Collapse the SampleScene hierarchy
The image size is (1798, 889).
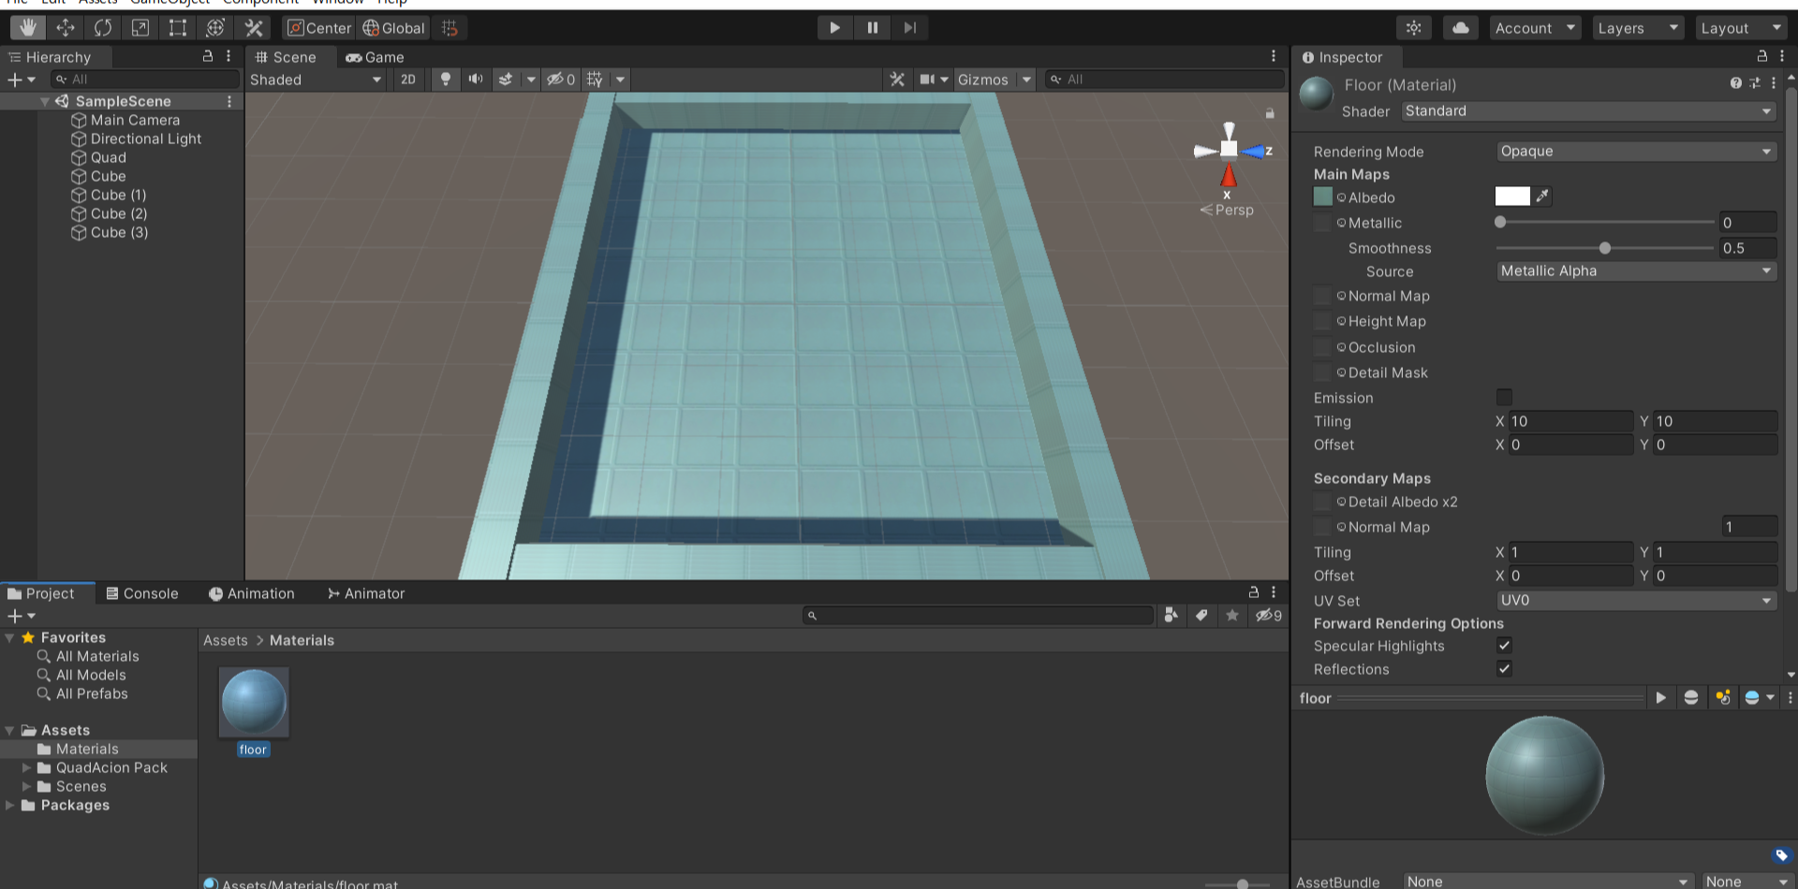pos(44,101)
